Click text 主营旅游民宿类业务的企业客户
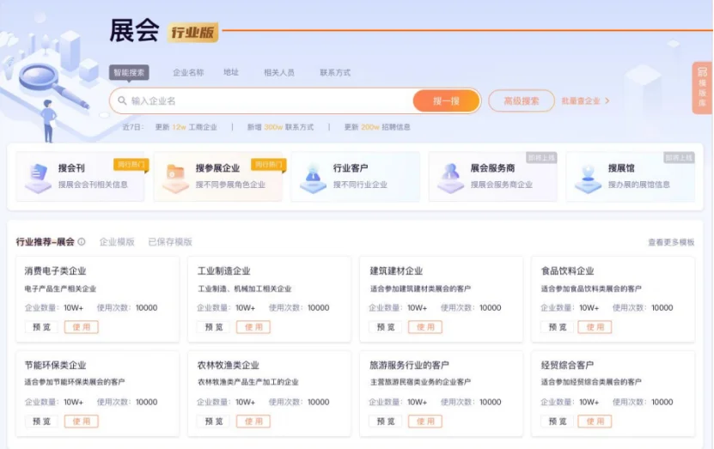 point(420,382)
